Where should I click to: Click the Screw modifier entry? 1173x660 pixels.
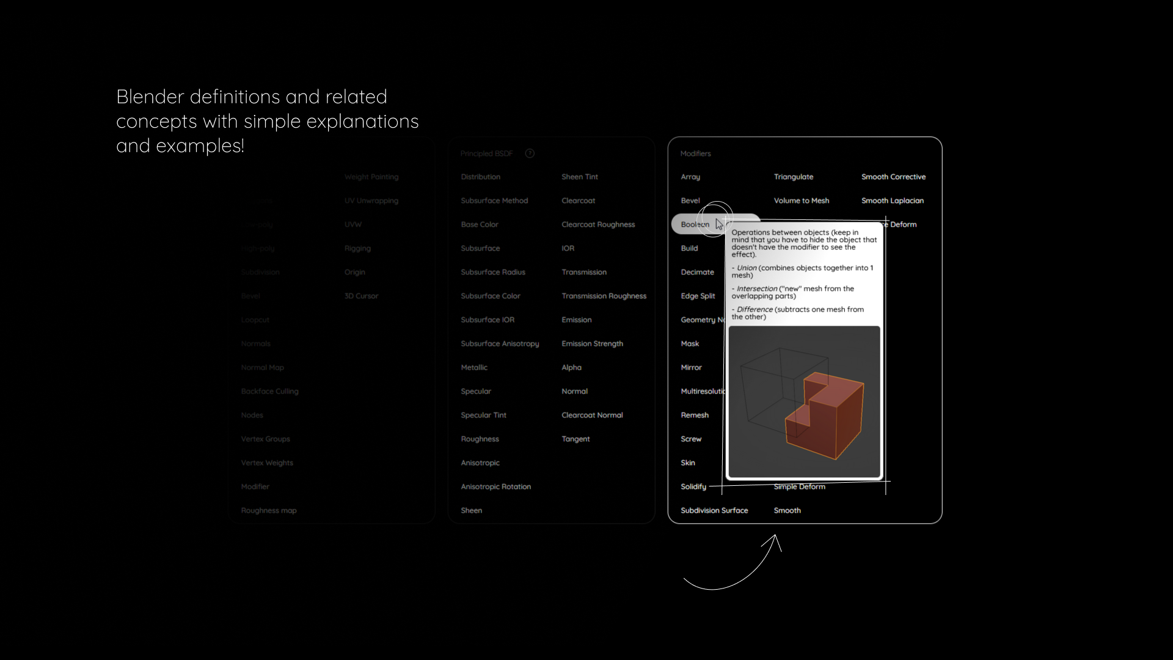pos(691,439)
